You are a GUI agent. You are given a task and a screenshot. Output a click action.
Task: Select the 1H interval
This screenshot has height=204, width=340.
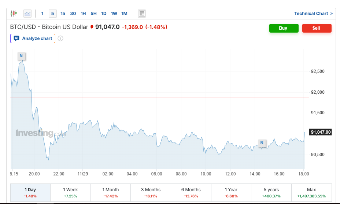pyautogui.click(x=83, y=14)
